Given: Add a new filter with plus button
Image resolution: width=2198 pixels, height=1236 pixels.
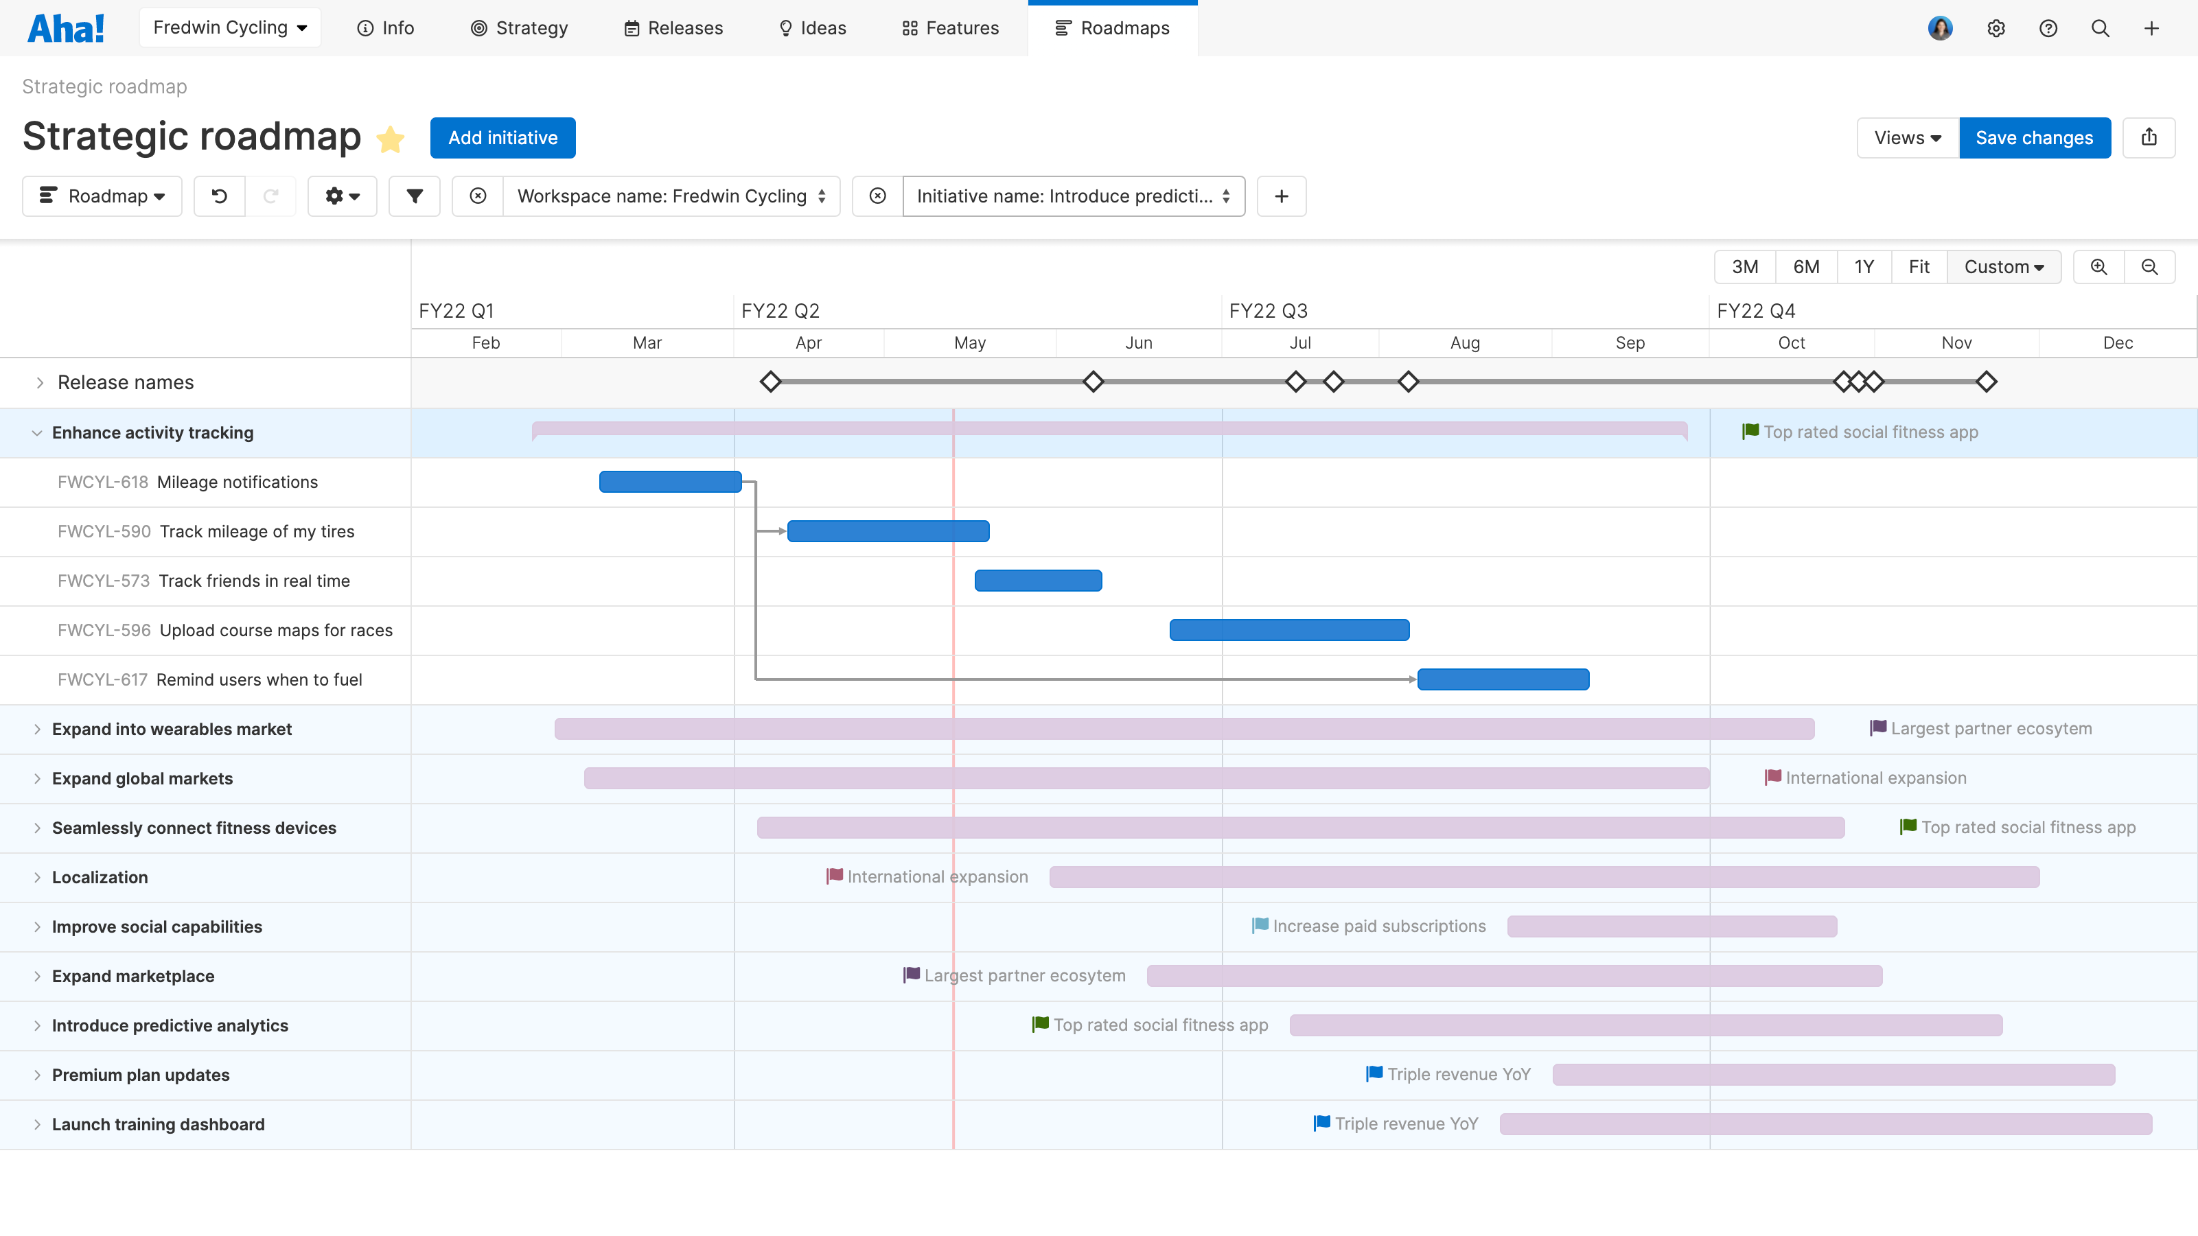Looking at the screenshot, I should pyautogui.click(x=1281, y=196).
